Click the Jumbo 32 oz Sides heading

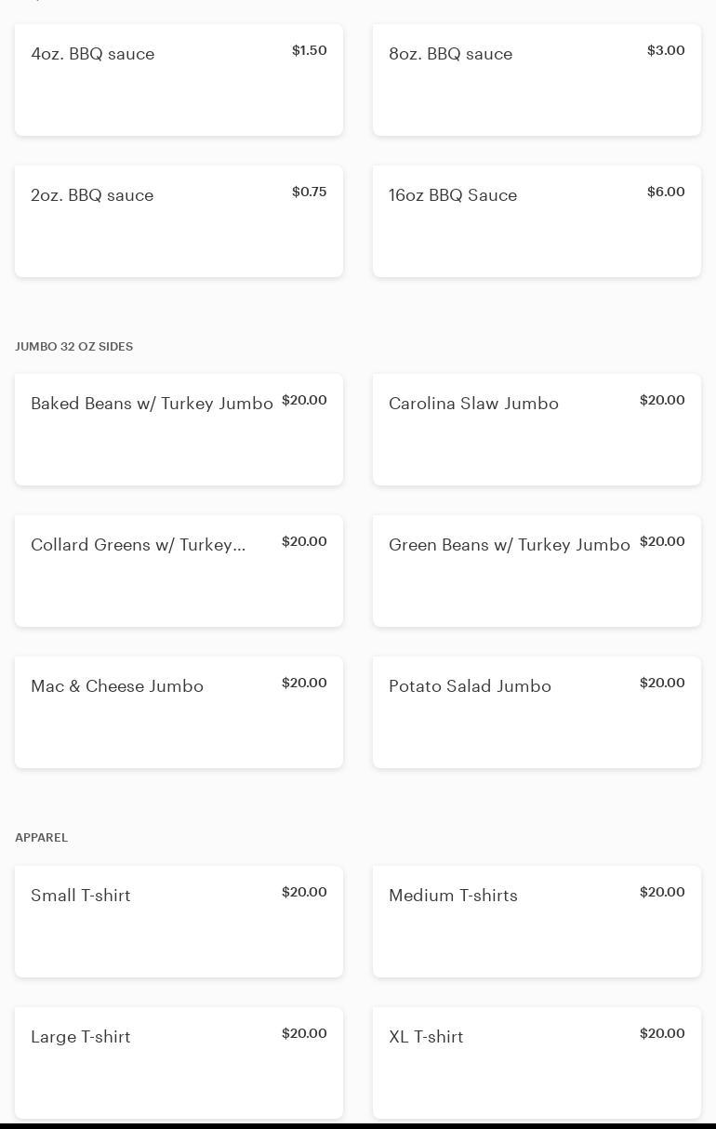point(74,346)
